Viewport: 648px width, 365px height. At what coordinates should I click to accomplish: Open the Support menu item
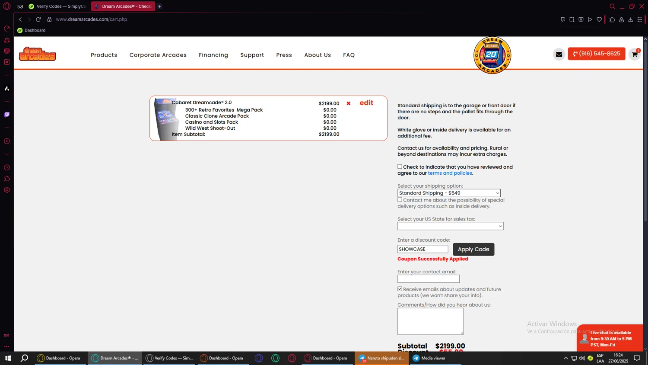pos(252,55)
